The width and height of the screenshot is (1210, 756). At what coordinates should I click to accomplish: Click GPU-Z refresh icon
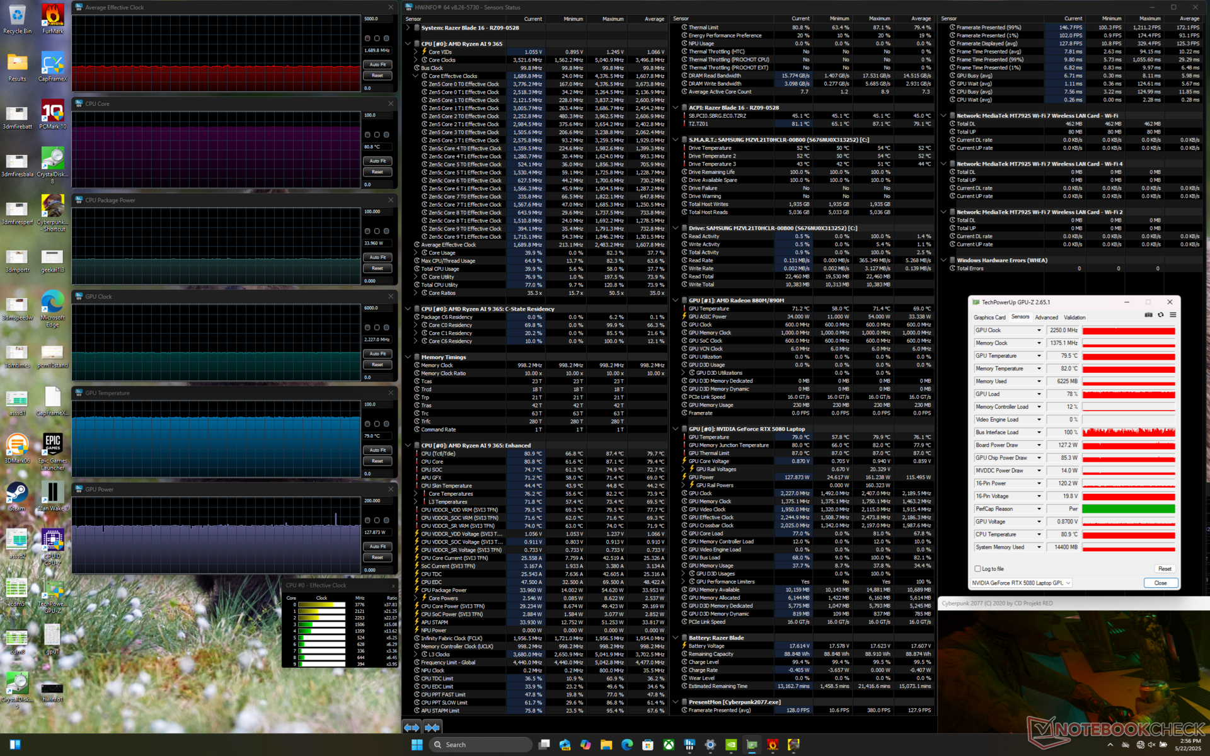[x=1160, y=315]
